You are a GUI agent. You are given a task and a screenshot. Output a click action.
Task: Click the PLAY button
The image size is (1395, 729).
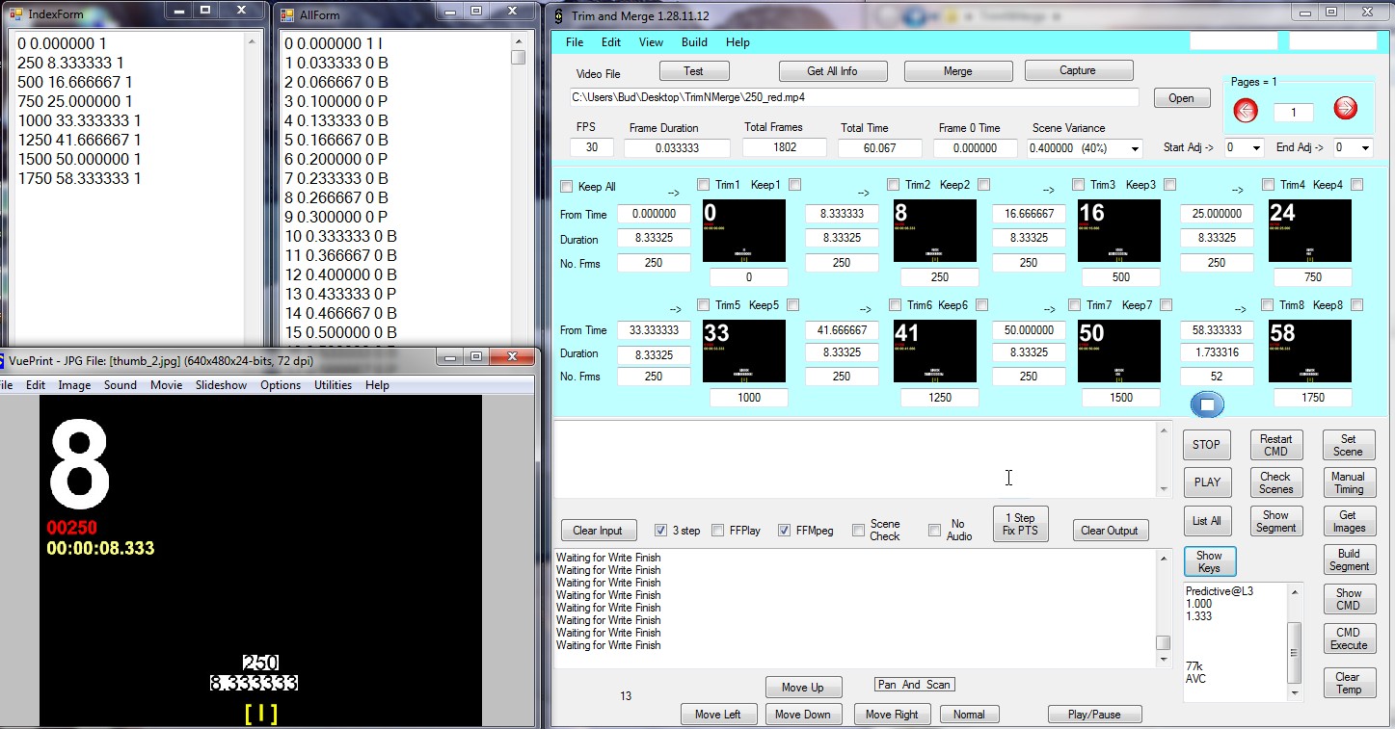1207,482
